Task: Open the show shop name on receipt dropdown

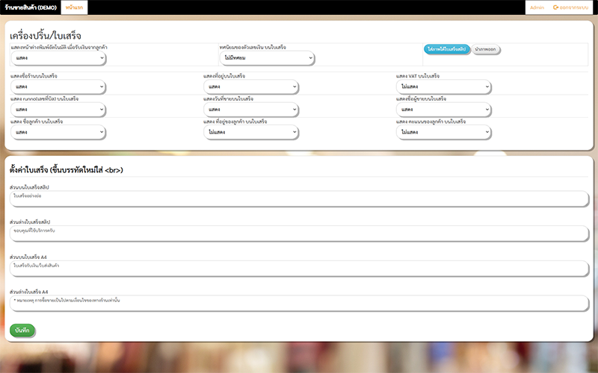Action: 58,87
